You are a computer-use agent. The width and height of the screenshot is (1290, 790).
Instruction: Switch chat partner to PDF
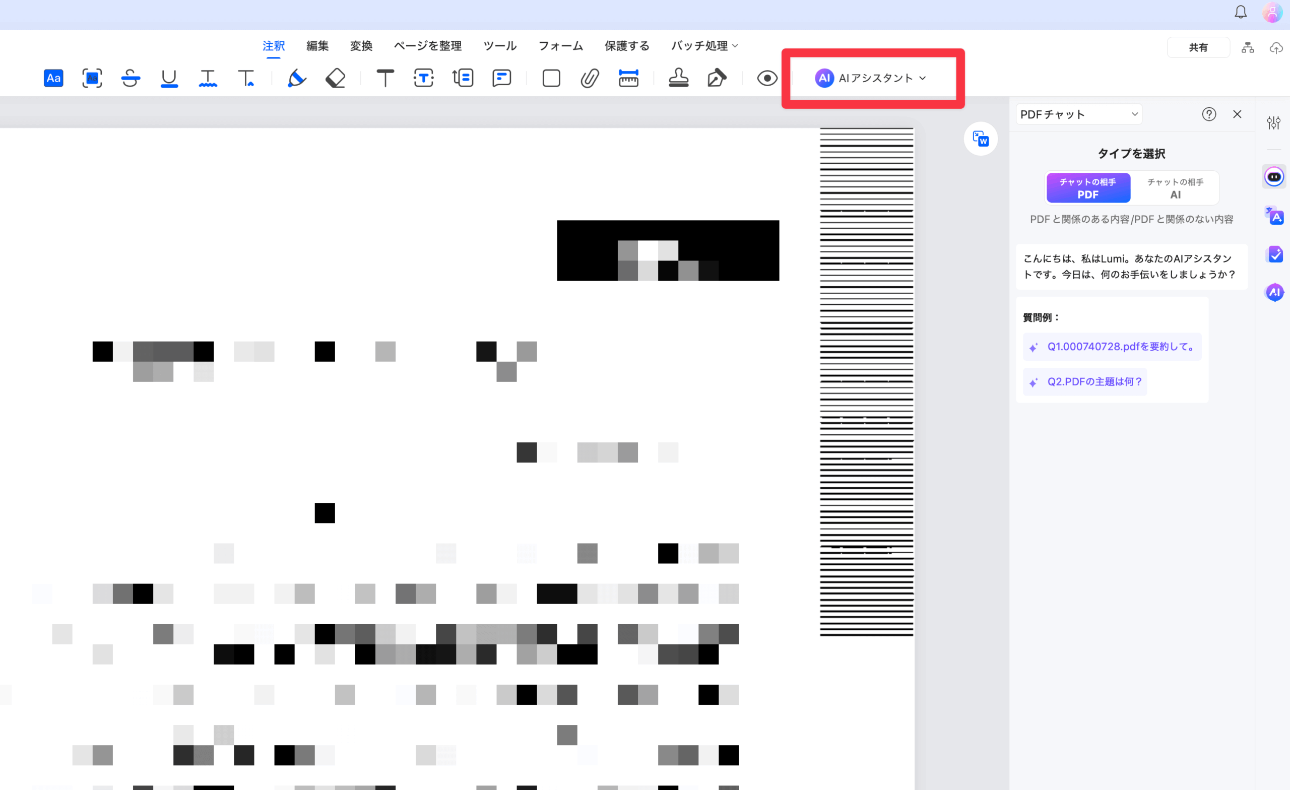[x=1088, y=188]
